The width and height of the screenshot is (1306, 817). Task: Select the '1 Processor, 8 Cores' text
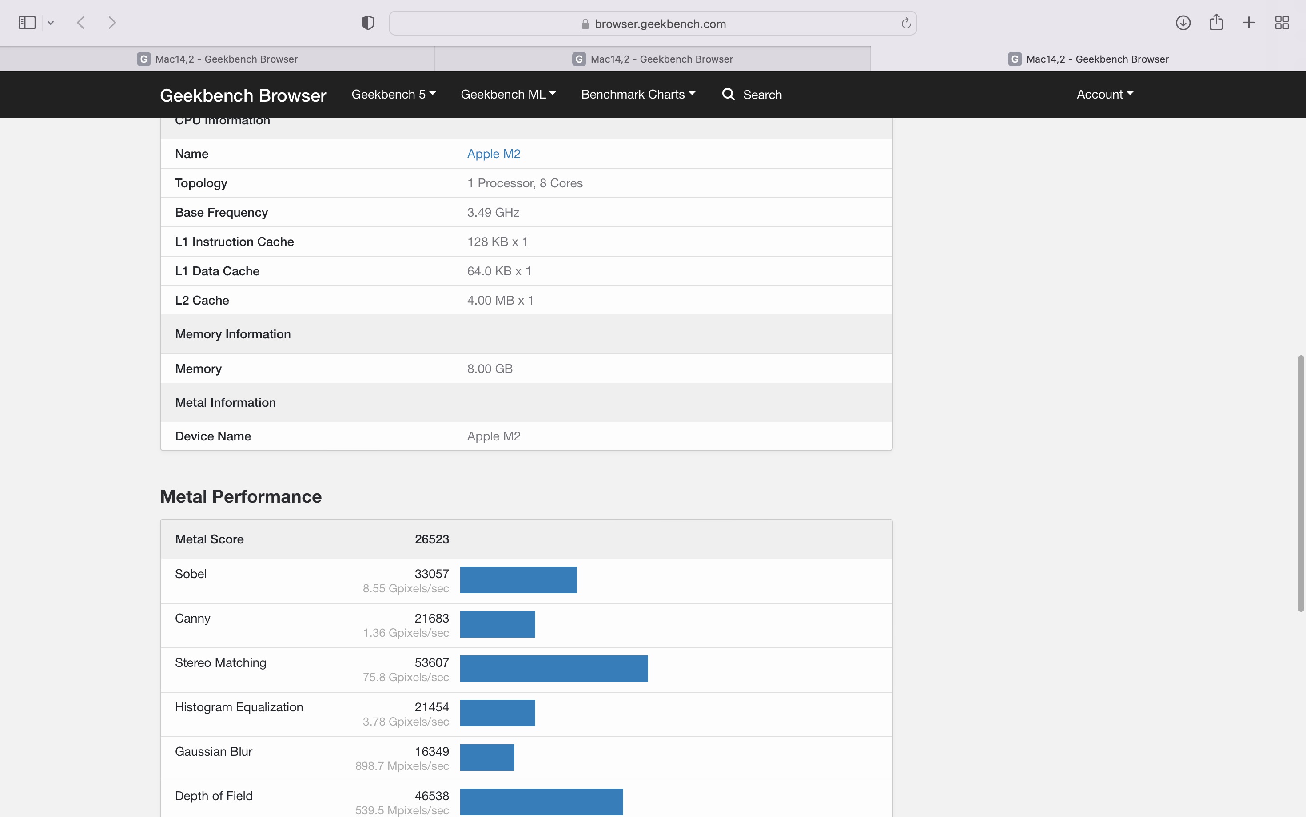pos(525,183)
